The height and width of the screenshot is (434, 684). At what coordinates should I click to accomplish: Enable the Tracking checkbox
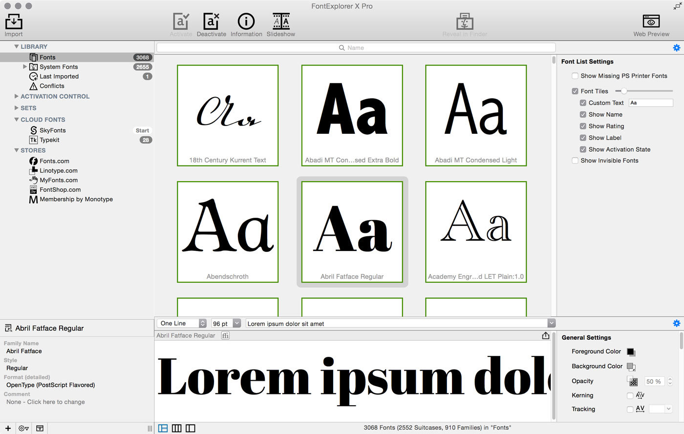[630, 409]
